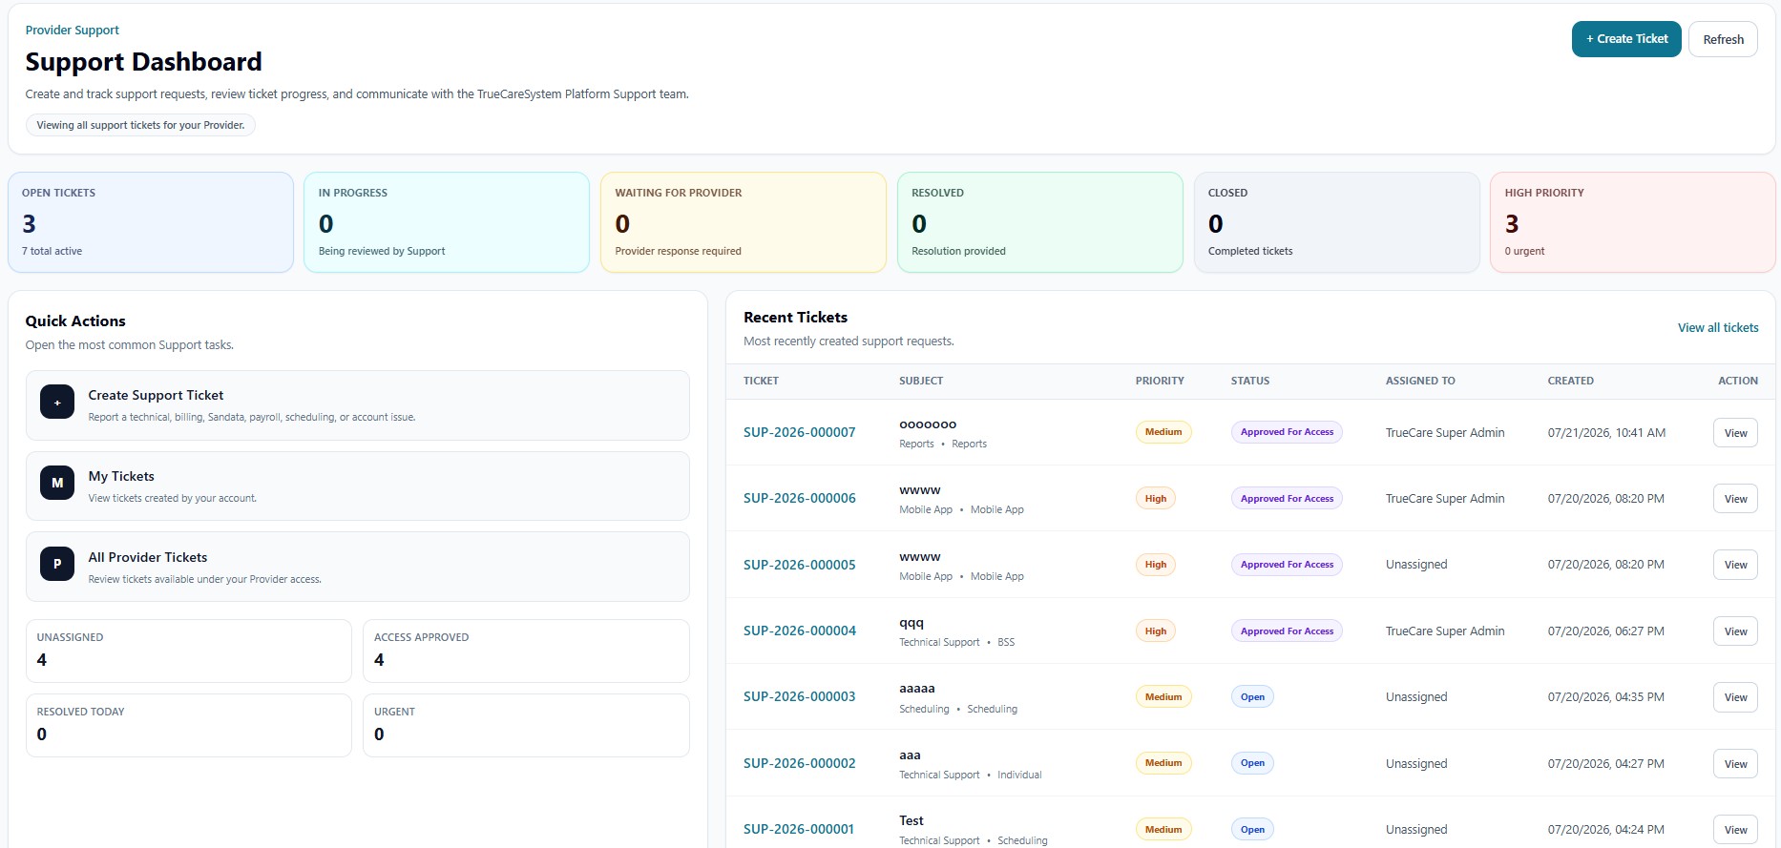Image resolution: width=1781 pixels, height=848 pixels.
Task: Click Approved For Access status on SUP-2026-000007
Action: point(1287,432)
